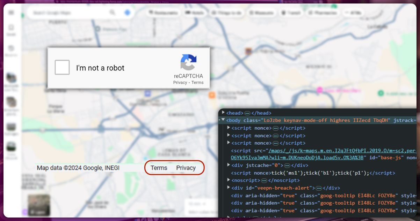Open the Layers thumbnail on the map
This screenshot has width=420, height=221.
click(x=39, y=205)
